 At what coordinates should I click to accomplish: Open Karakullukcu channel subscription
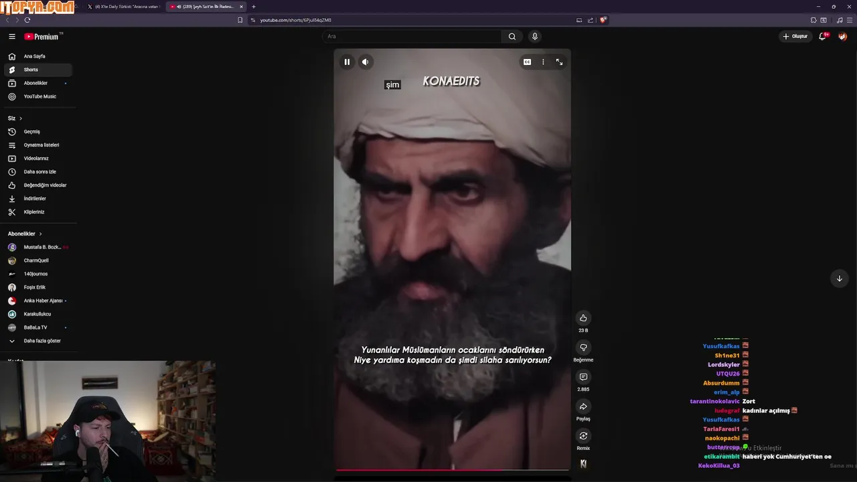coord(38,314)
